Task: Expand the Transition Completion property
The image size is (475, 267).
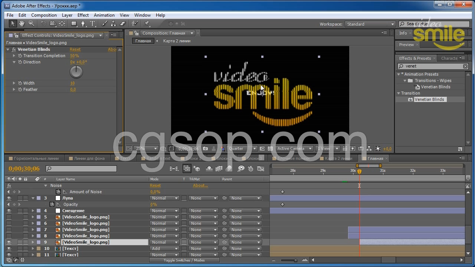Action: click(14, 56)
